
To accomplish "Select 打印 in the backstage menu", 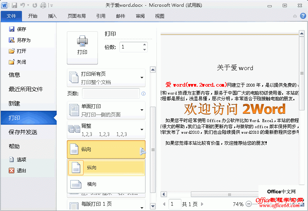I will click(x=28, y=118).
